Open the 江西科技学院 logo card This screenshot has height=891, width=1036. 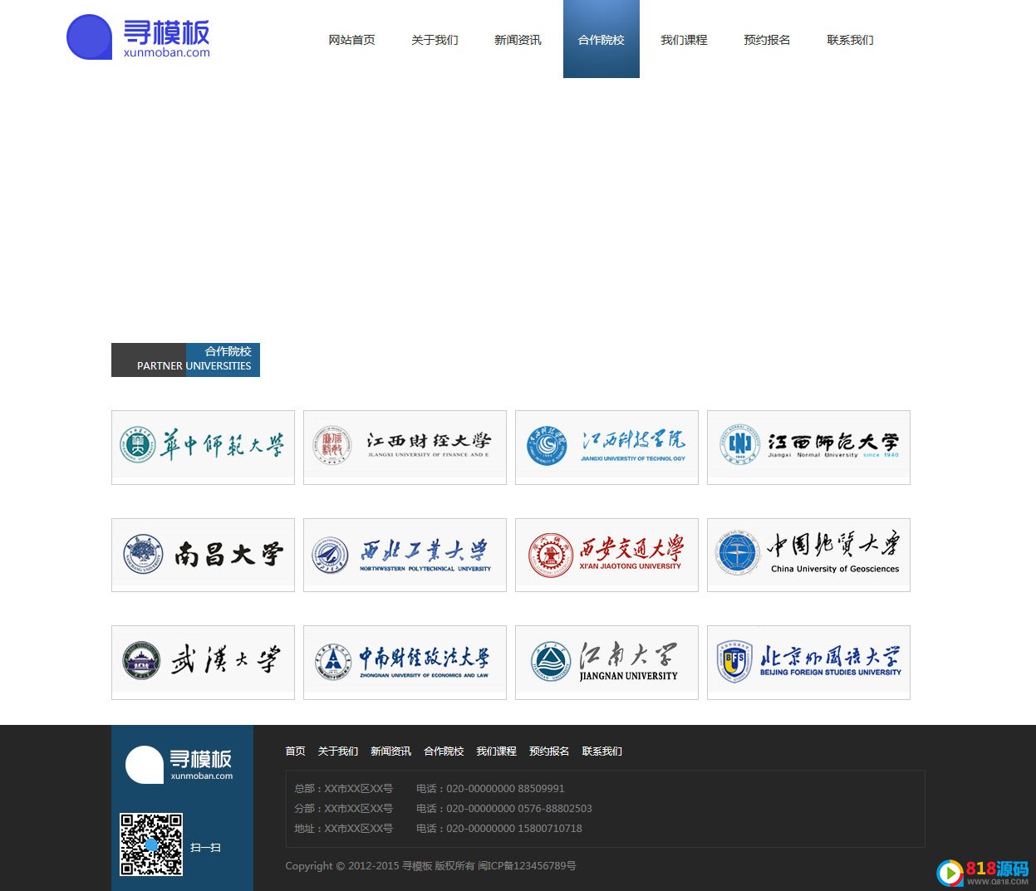606,448
